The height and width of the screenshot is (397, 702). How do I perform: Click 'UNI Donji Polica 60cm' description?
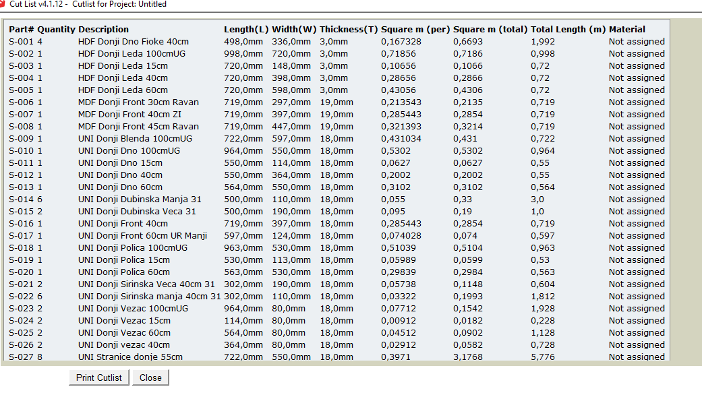tap(124, 272)
